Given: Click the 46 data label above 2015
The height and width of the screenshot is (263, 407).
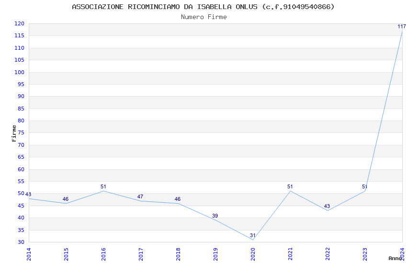Looking at the screenshot, I should [x=66, y=199].
